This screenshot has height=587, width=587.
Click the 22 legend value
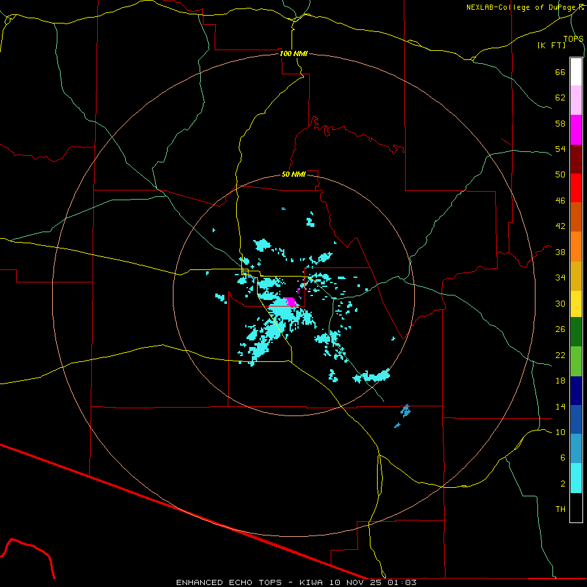(x=560, y=355)
